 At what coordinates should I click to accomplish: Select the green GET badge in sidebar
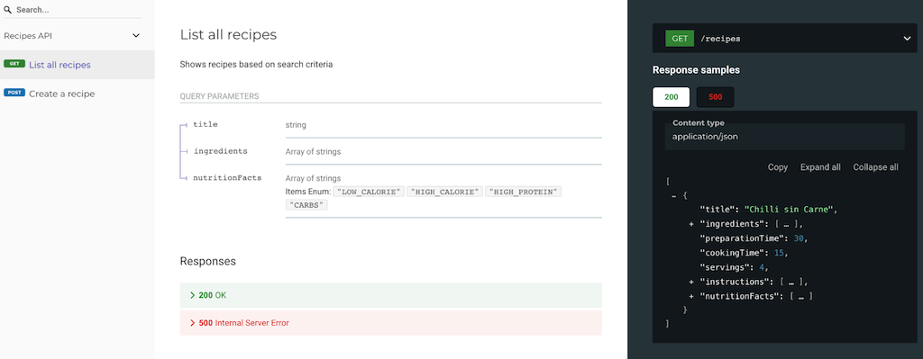[x=14, y=64]
